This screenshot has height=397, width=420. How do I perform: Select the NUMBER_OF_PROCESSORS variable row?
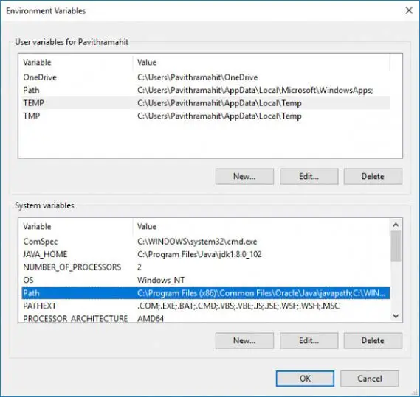(x=205, y=267)
